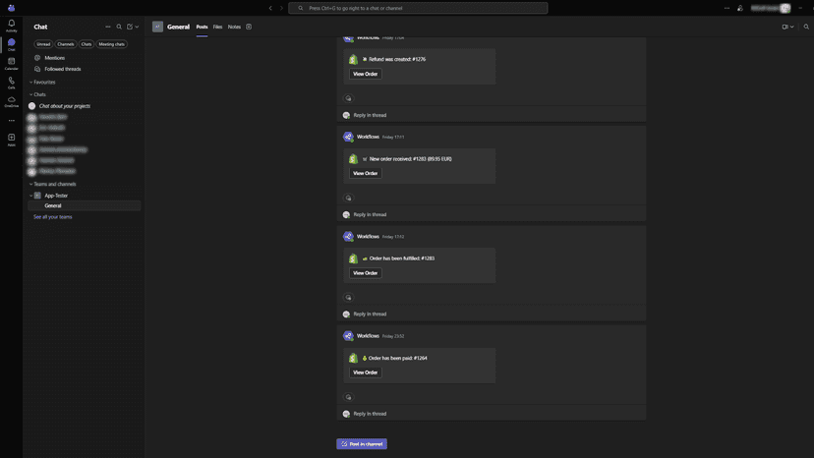Start a new chat with the compose icon

pyautogui.click(x=130, y=27)
